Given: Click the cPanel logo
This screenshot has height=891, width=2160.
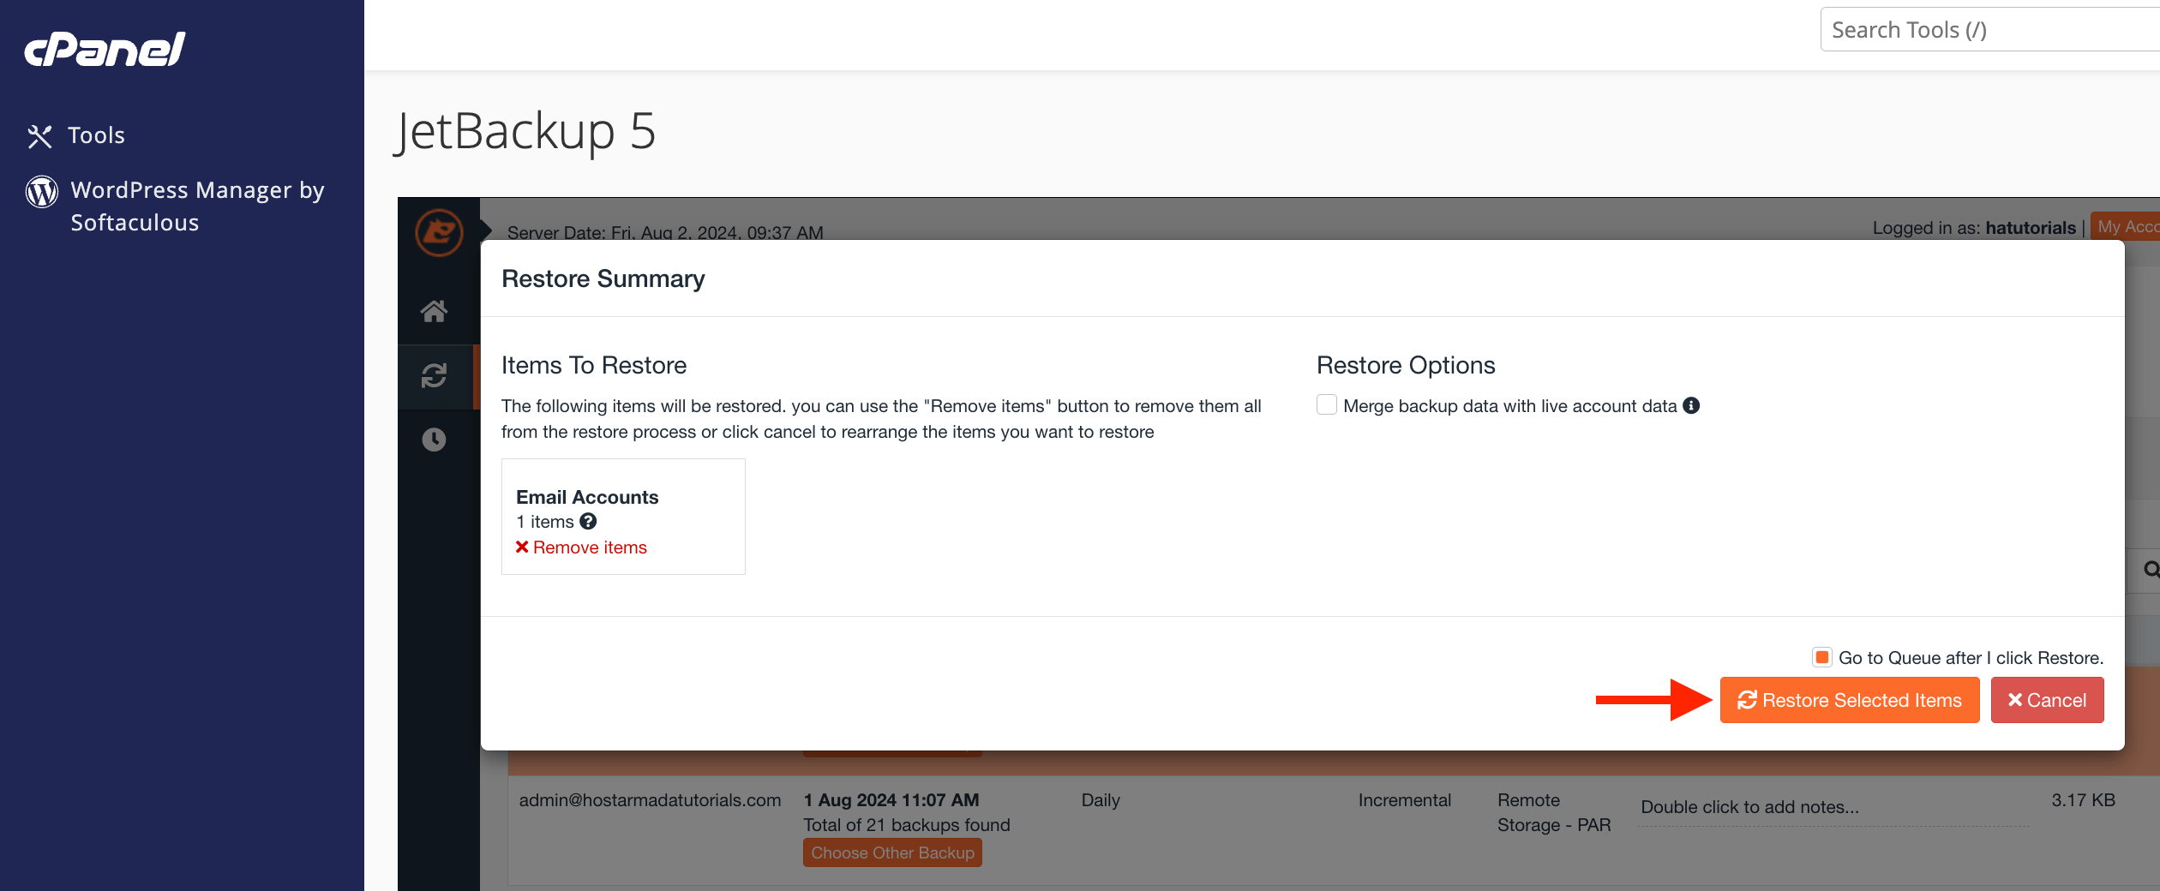Looking at the screenshot, I should coord(105,49).
